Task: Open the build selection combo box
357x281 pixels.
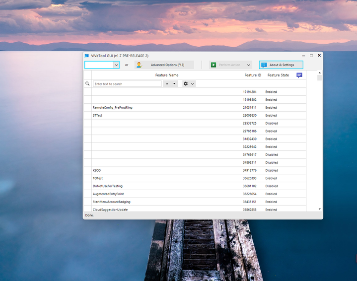Action: pyautogui.click(x=102, y=65)
